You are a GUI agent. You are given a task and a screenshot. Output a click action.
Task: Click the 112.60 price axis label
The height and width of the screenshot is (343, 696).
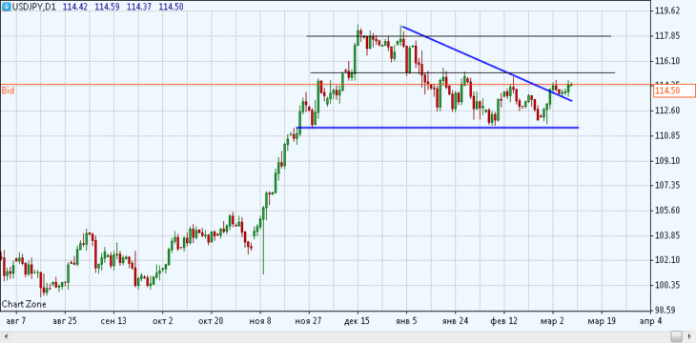(667, 111)
